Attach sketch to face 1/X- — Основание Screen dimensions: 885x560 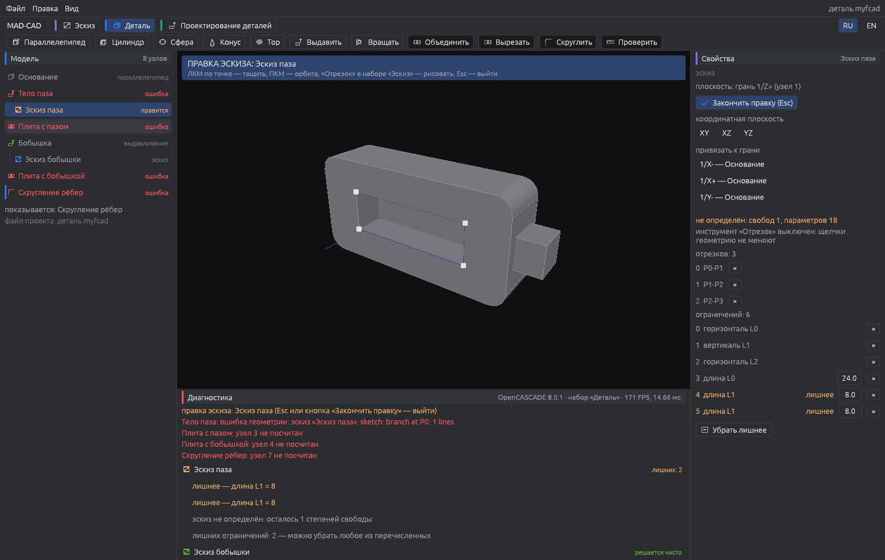tap(732, 164)
